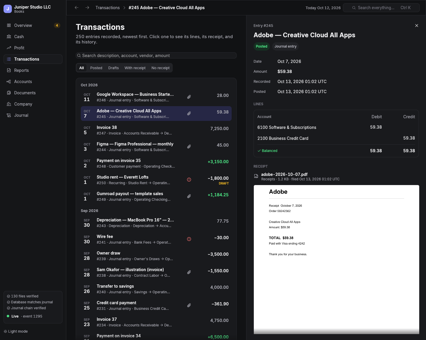This screenshot has width=426, height=340.
Task: Select Transactions in sidebar
Action: pyautogui.click(x=33, y=59)
